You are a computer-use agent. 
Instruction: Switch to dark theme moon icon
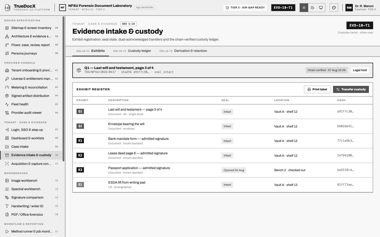(x=312, y=8)
